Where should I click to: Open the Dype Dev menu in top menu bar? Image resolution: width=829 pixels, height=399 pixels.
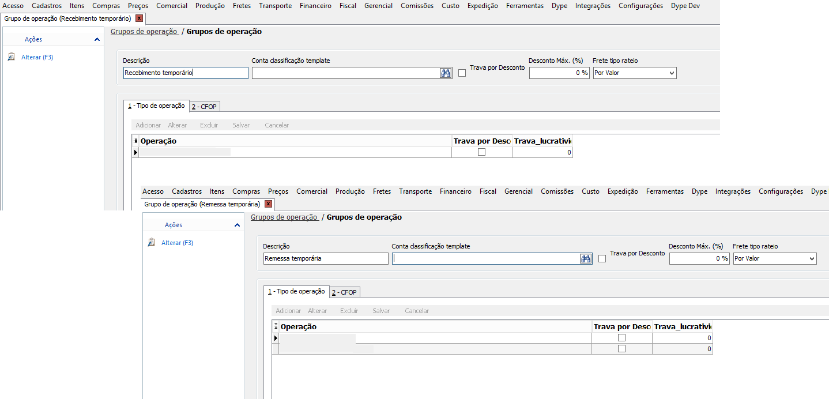click(x=685, y=6)
